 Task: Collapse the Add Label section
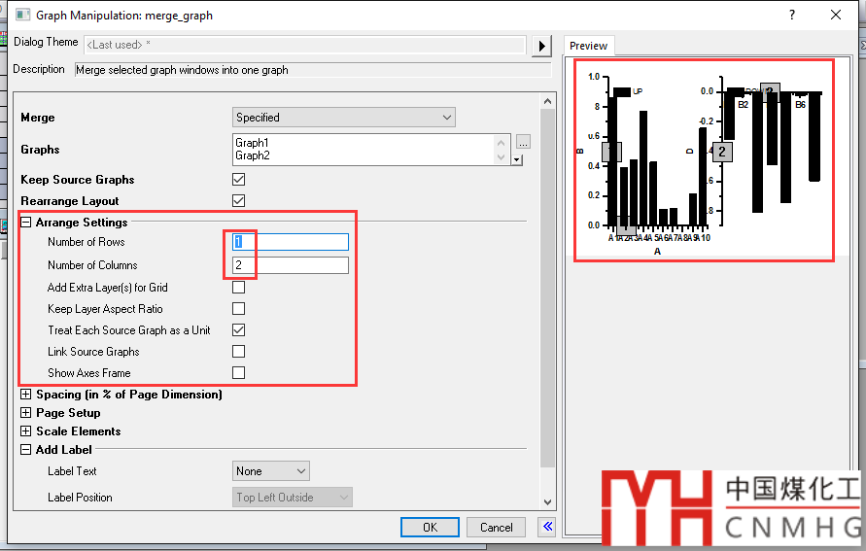point(26,450)
